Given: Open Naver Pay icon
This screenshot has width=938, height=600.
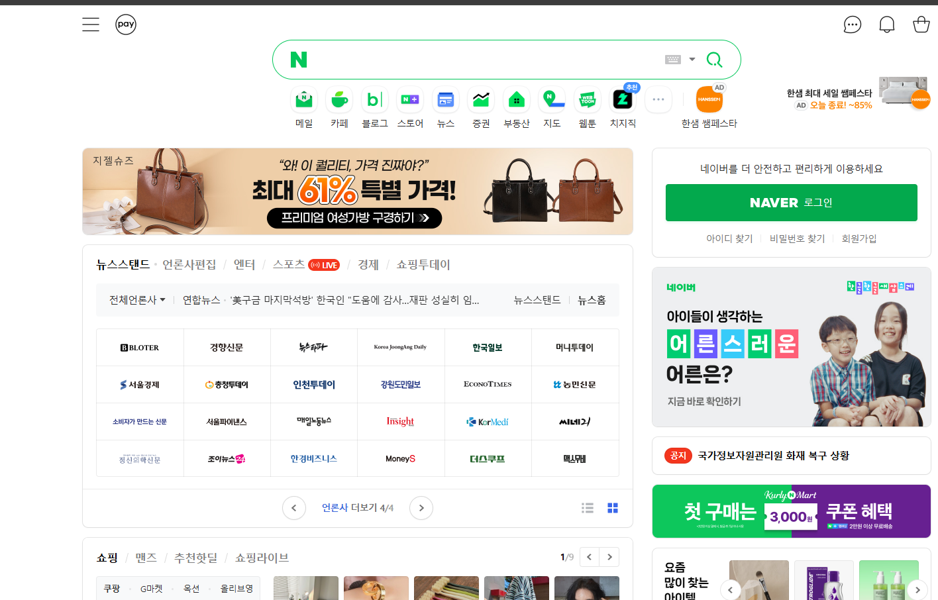Looking at the screenshot, I should (x=126, y=25).
